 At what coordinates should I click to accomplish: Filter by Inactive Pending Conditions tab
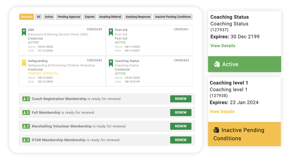tap(173, 17)
